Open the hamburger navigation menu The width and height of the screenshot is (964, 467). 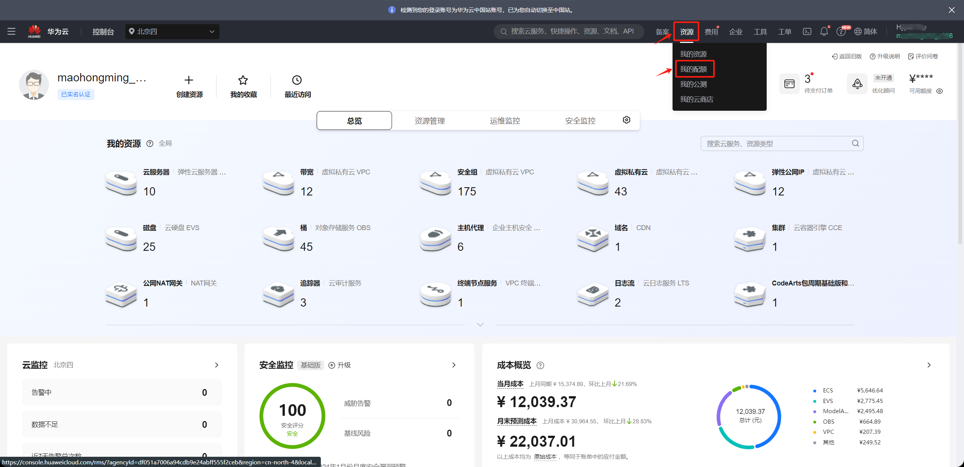[11, 32]
